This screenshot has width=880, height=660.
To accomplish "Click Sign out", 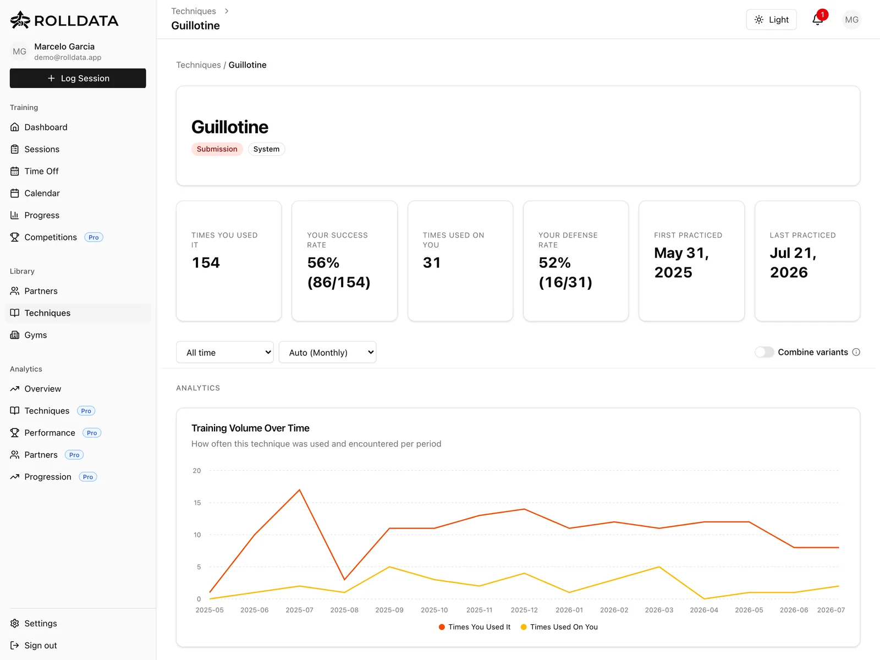I will (x=78, y=645).
